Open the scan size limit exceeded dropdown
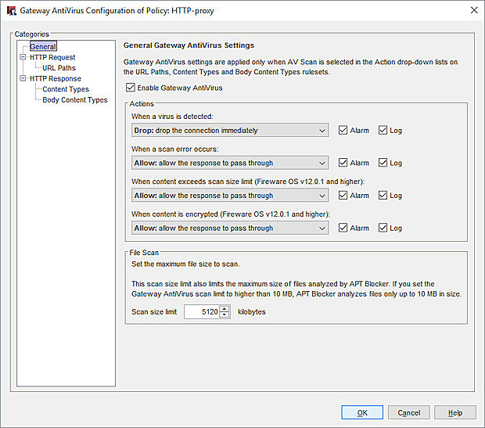This screenshot has height=428, width=485. [x=229, y=196]
